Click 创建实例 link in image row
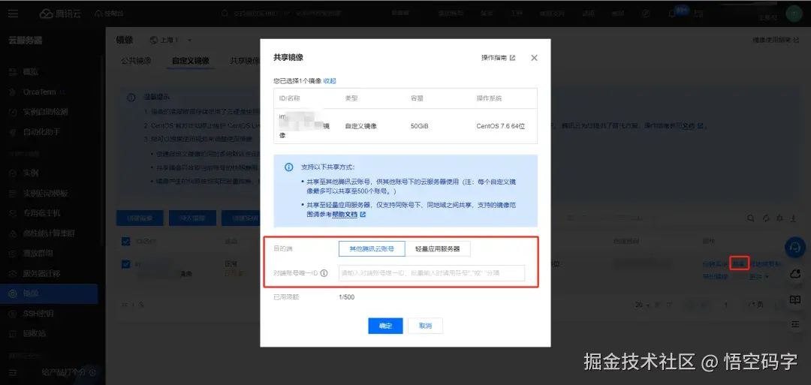The width and height of the screenshot is (811, 385). coord(715,264)
